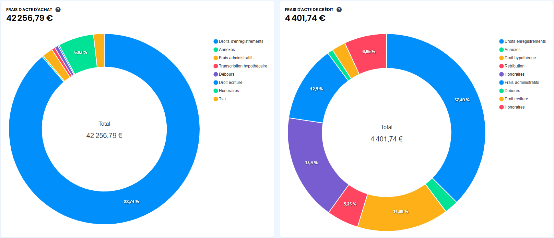554x238 pixels.
Task: Toggle the Tva legend item
Action: pos(222,99)
